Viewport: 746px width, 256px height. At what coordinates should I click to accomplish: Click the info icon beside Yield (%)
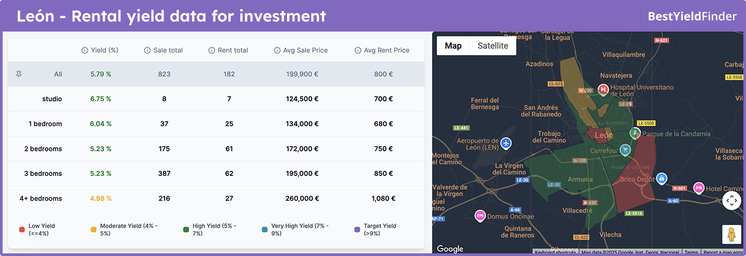[85, 50]
